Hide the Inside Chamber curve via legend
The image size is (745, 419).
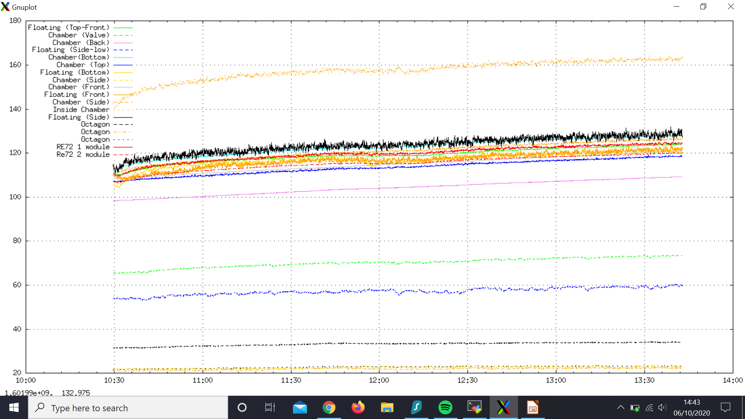81,110
